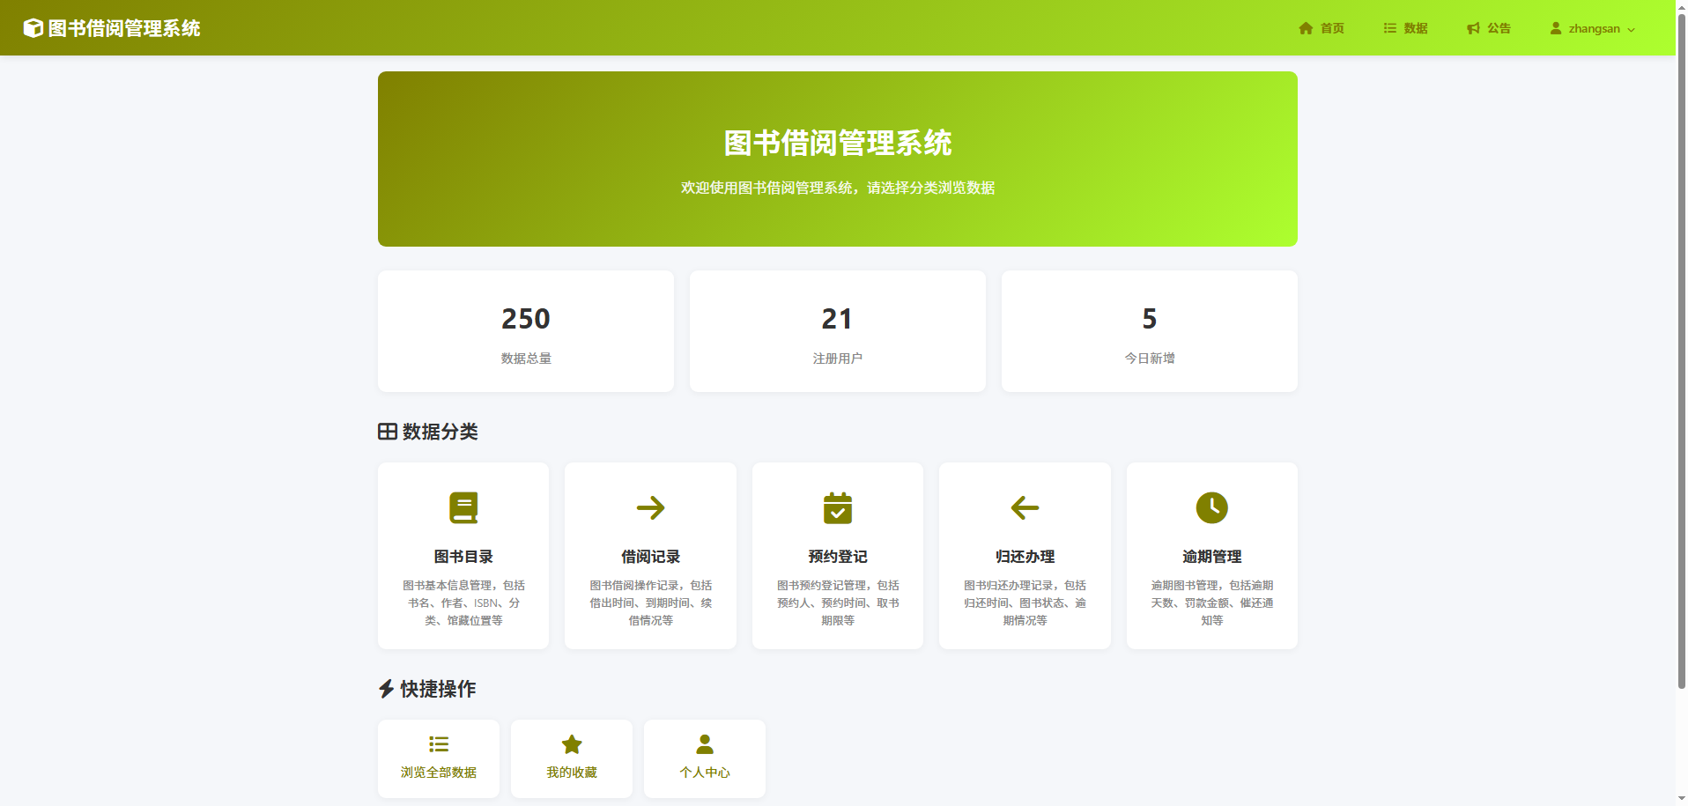Viewport: 1688px width, 806px height.
Task: Open the 公告 menu item
Action: coord(1489,28)
